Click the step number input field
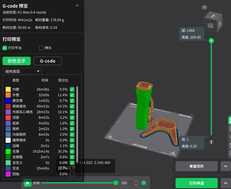The image size is (231, 189). pos(127,183)
